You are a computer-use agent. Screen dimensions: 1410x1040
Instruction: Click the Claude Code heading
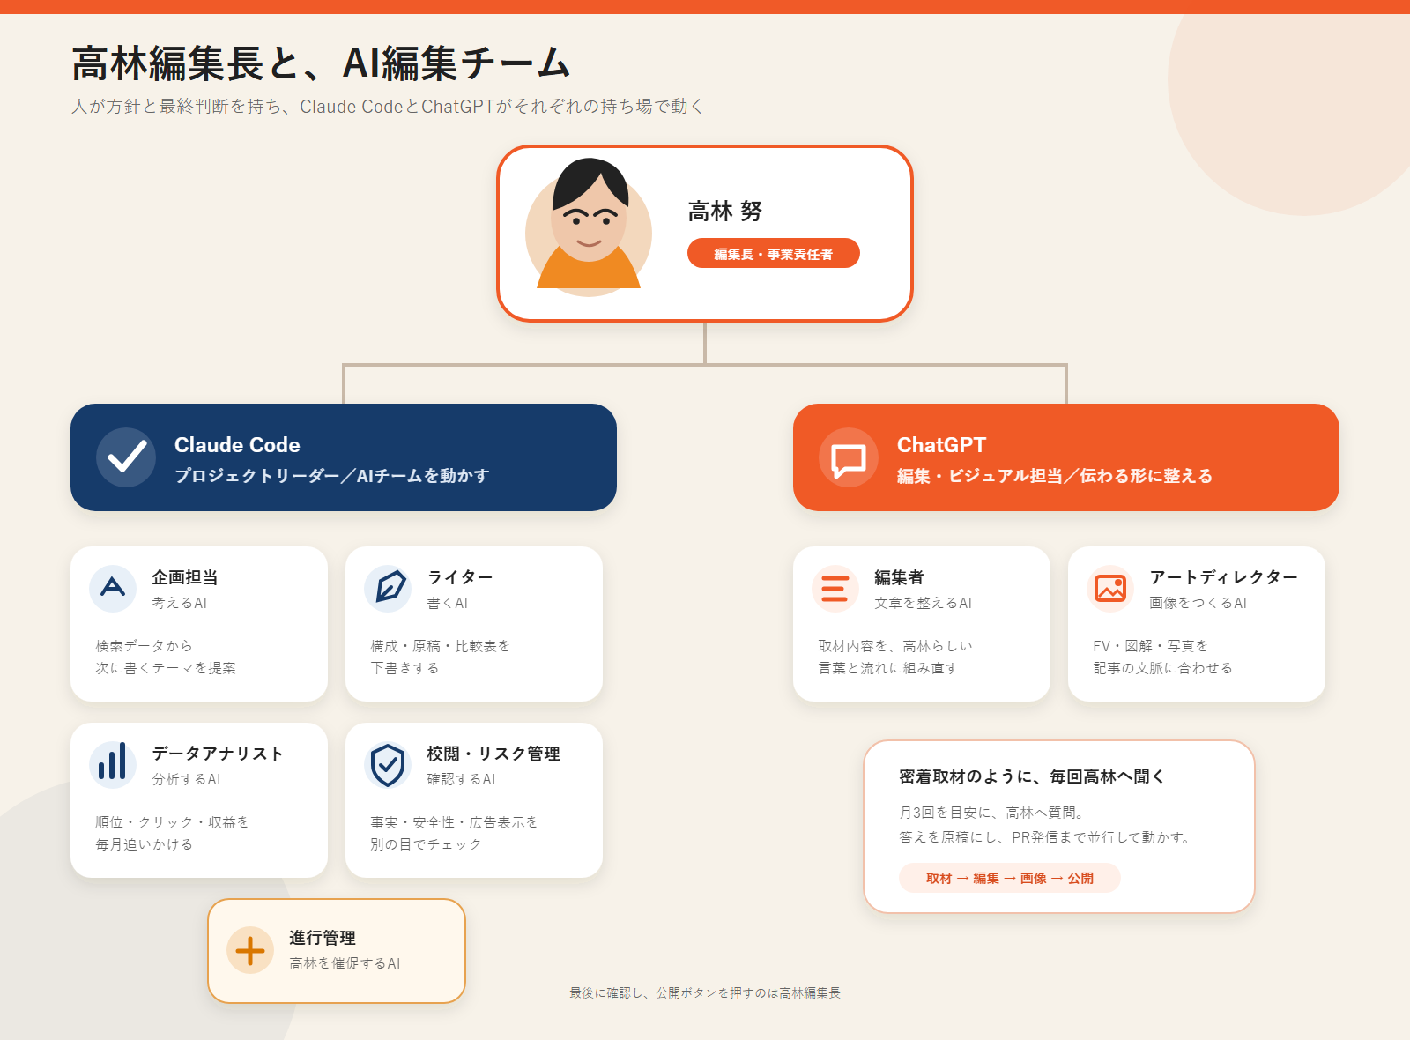point(237,445)
